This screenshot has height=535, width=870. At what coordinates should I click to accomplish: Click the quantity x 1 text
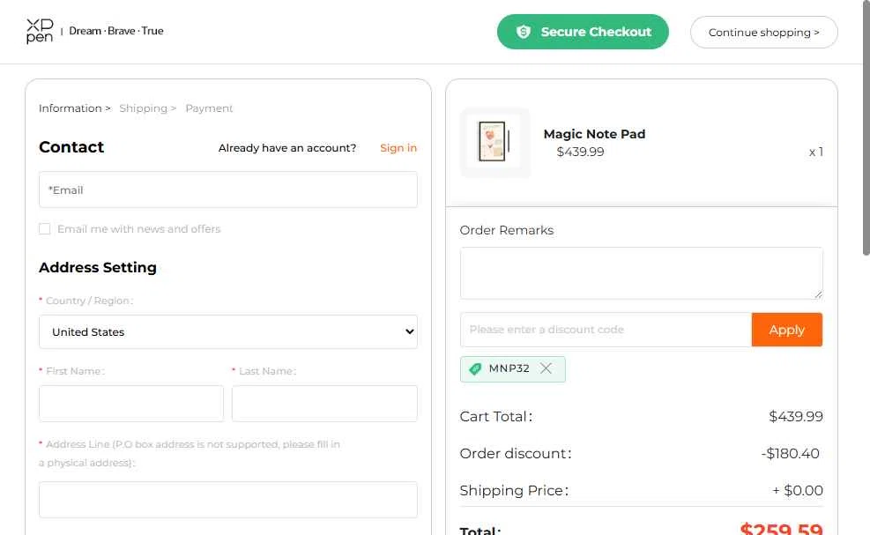click(x=815, y=152)
